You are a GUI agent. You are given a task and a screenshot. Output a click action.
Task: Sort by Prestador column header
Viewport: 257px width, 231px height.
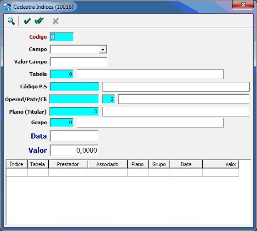click(x=68, y=164)
